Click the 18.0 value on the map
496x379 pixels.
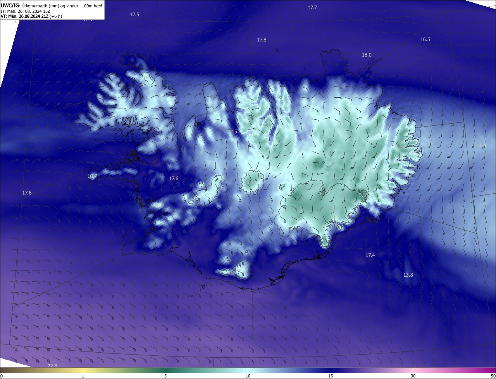point(367,55)
